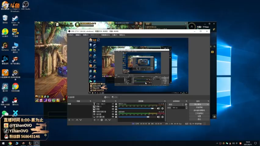The height and width of the screenshot is (146, 260).
Task: Click the Chrome icon on the taskbar
Action: point(10,143)
